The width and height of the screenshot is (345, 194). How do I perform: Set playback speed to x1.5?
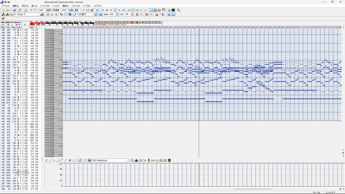137,10
